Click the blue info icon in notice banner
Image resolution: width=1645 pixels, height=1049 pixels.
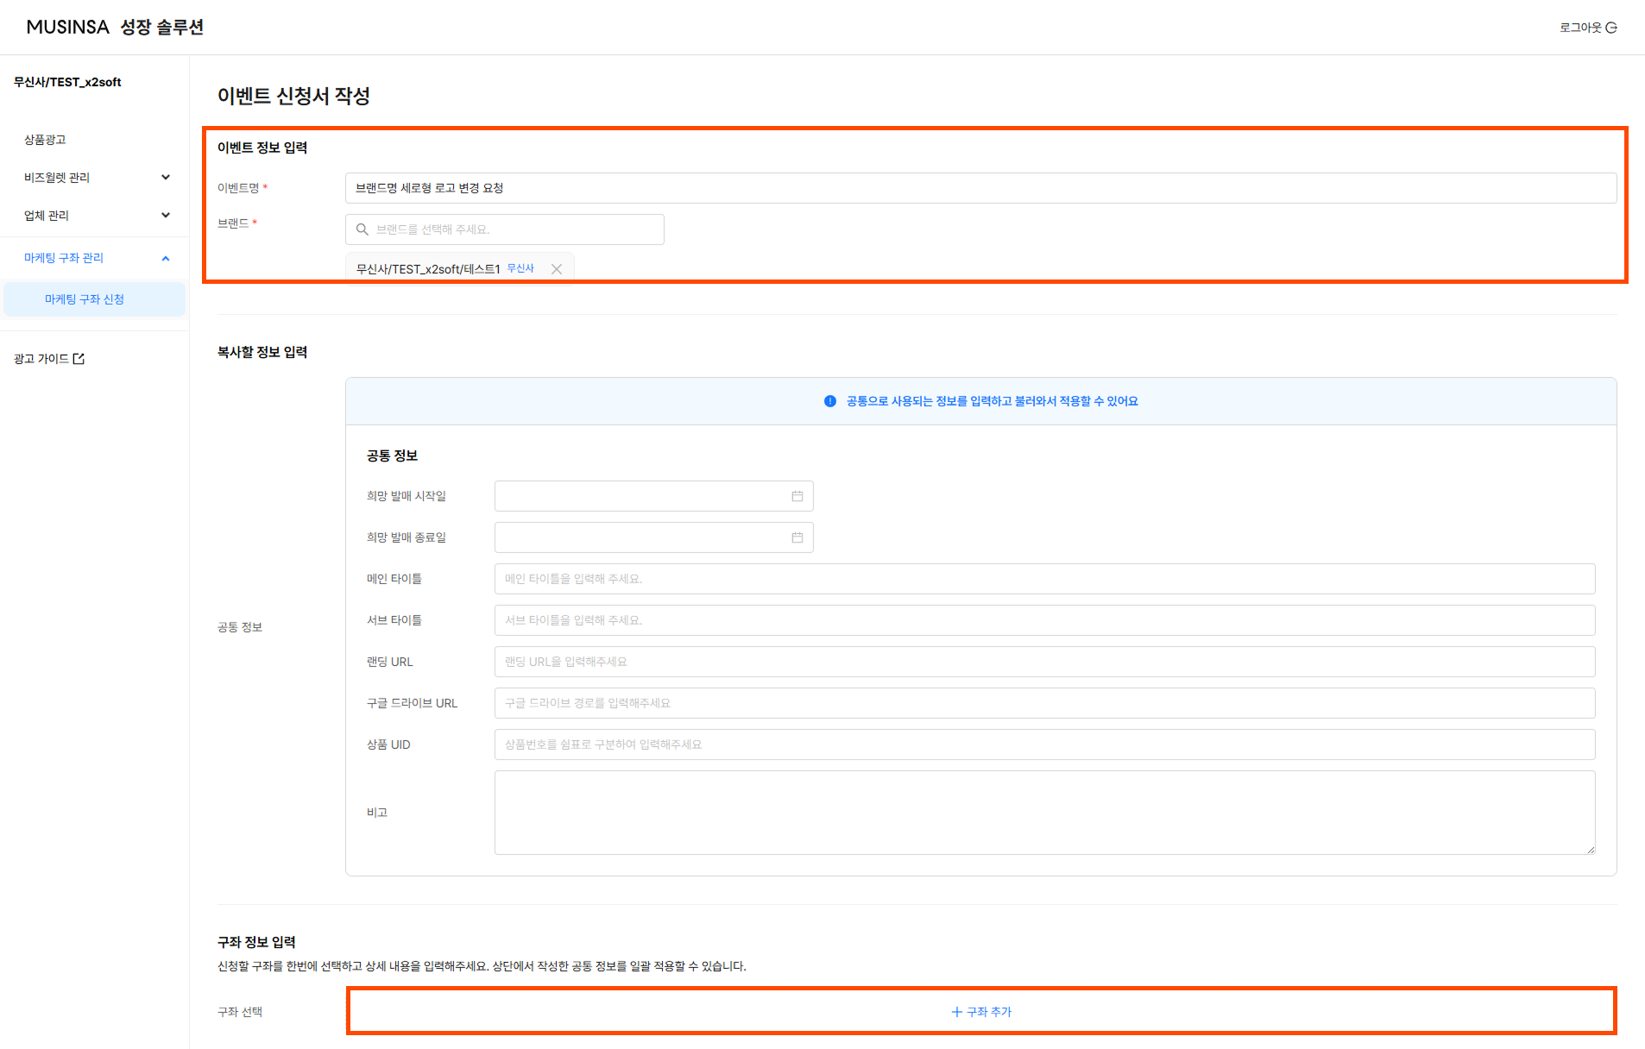pyautogui.click(x=830, y=401)
